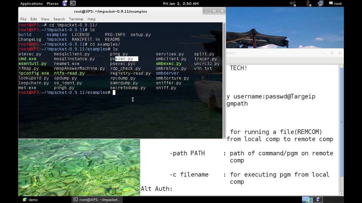Image resolution: width=362 pixels, height=203 pixels.
Task: Click secretsdump.py in the terminal listing
Action: click(x=128, y=88)
